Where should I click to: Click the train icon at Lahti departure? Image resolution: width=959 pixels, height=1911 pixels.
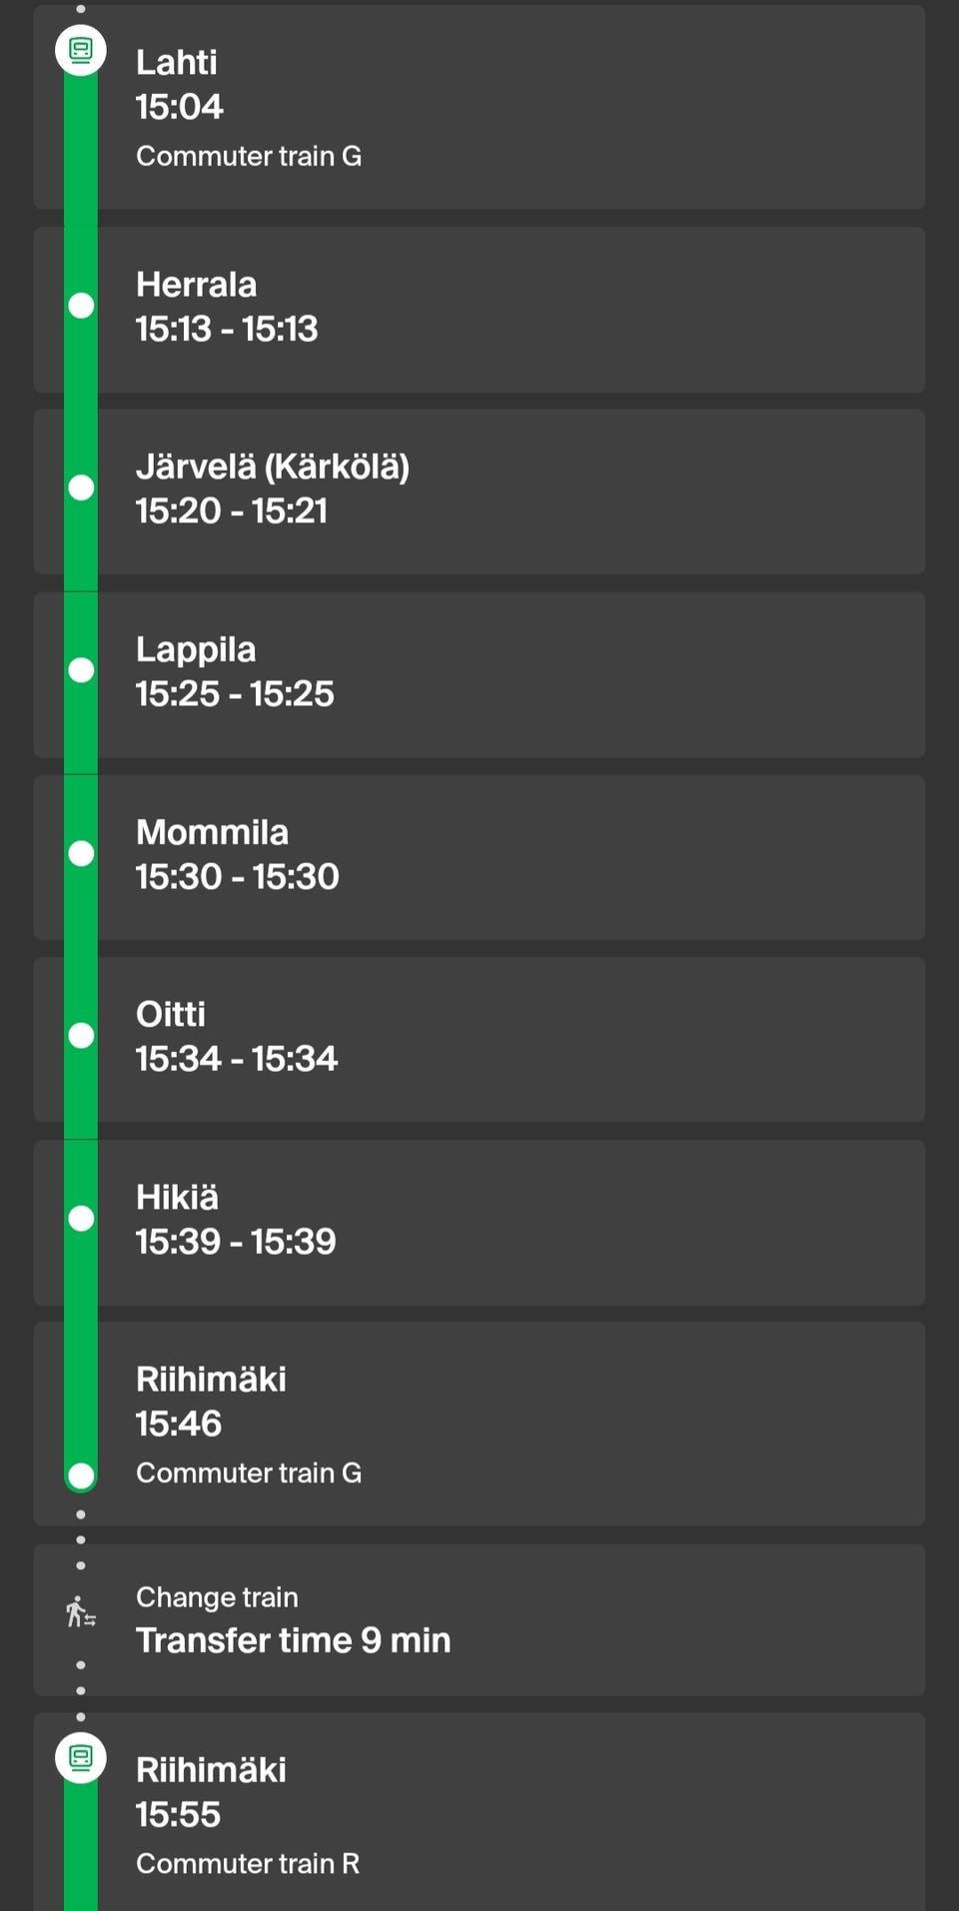(81, 49)
